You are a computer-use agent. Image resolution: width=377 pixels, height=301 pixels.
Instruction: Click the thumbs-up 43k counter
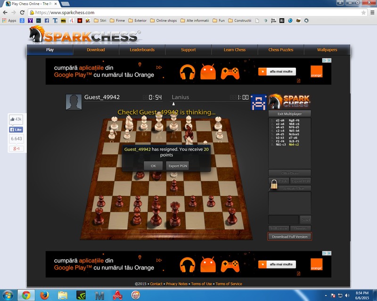tap(16, 119)
